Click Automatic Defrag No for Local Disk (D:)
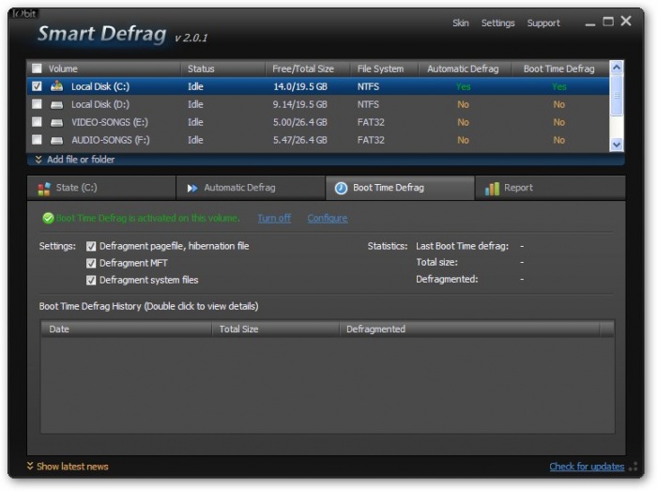This screenshot has height=491, width=657. click(463, 104)
